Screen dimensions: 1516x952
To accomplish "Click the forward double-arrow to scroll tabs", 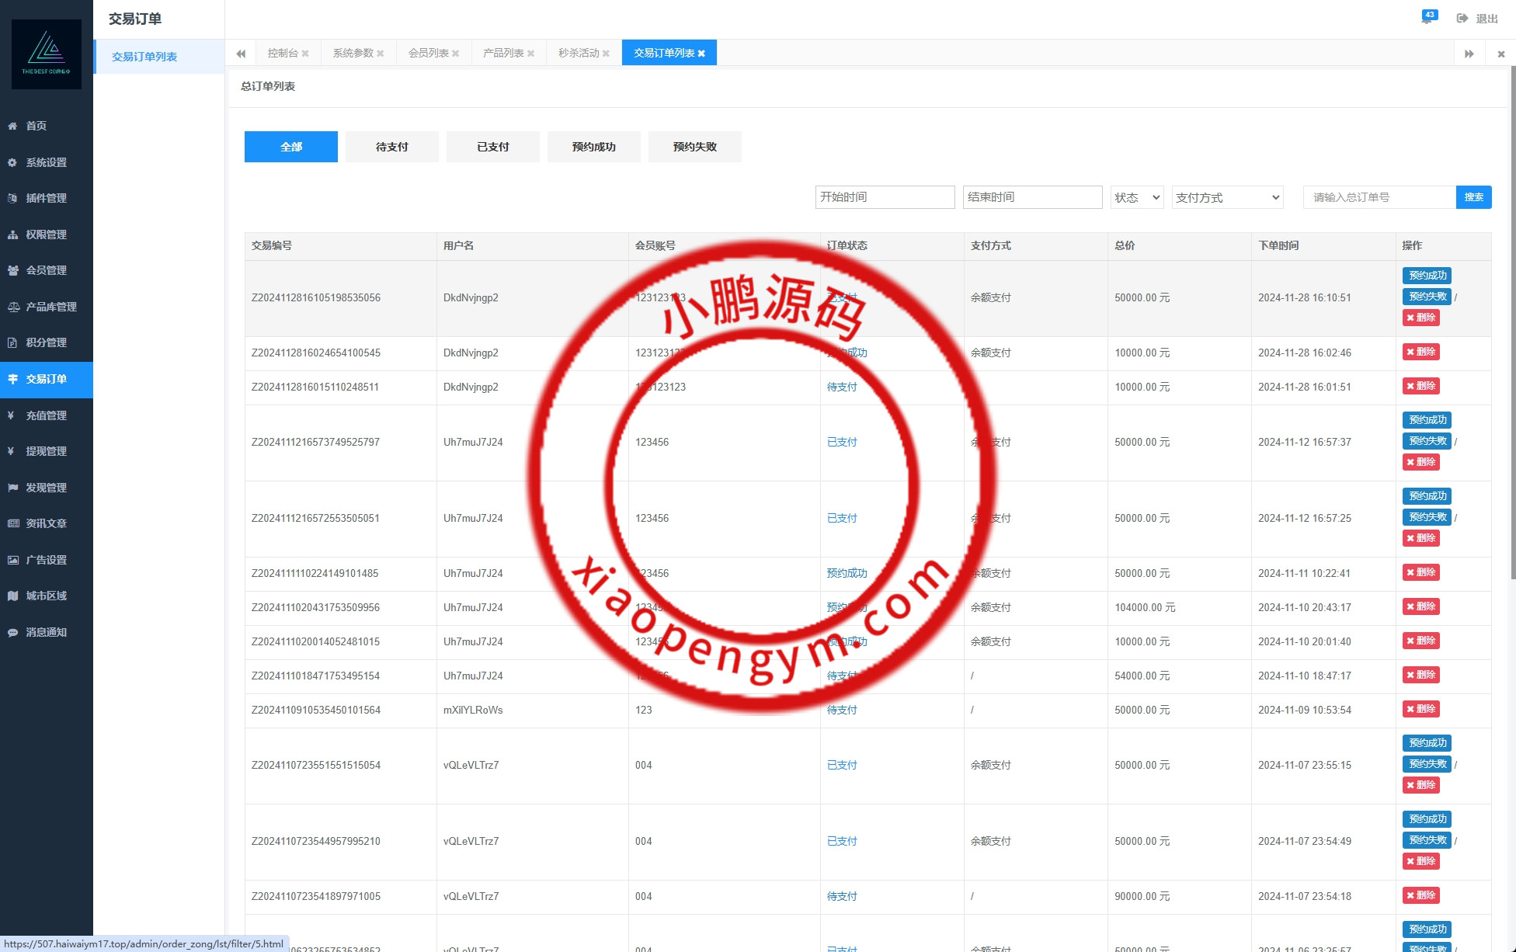I will [x=1469, y=53].
